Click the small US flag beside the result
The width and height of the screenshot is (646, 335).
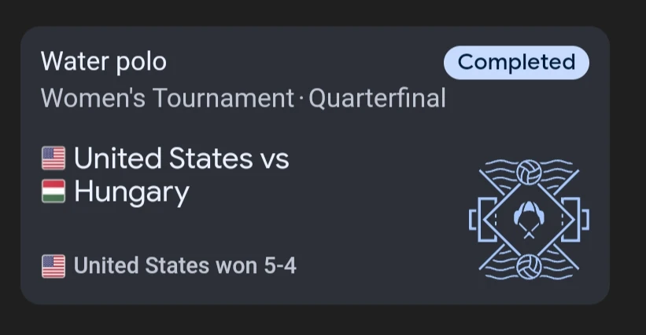click(54, 267)
